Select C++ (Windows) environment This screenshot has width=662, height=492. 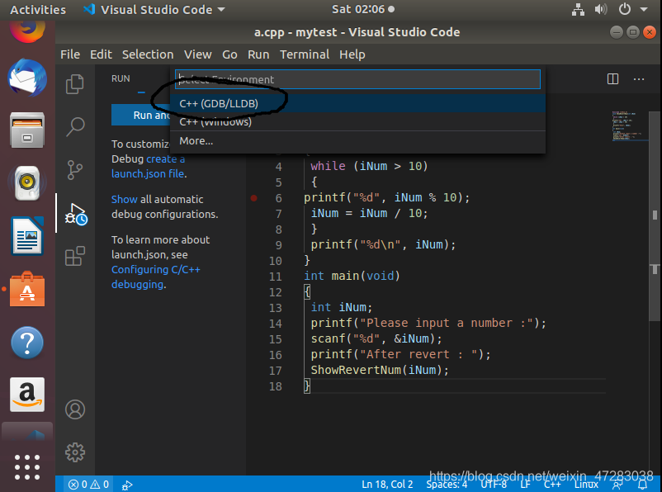[x=357, y=122]
